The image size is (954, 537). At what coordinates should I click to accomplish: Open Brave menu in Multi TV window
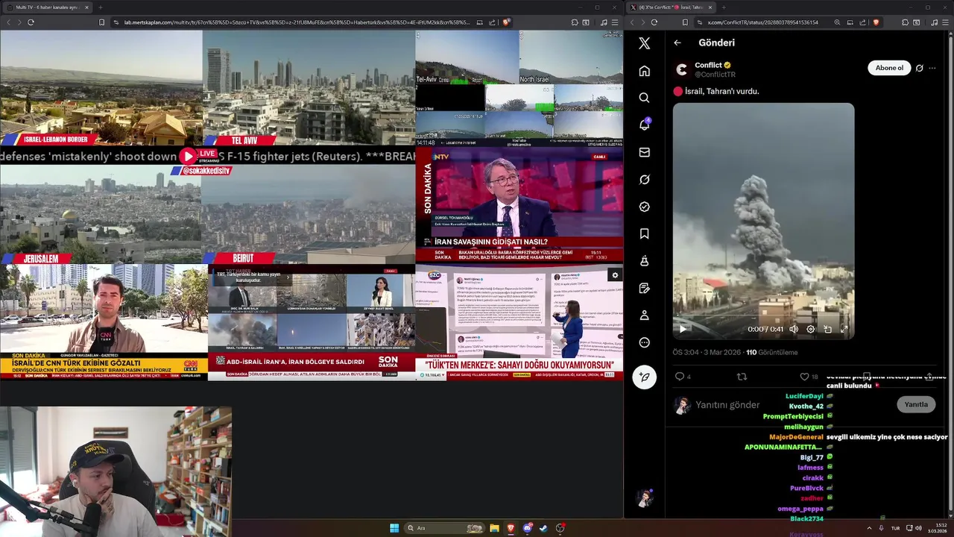(615, 22)
